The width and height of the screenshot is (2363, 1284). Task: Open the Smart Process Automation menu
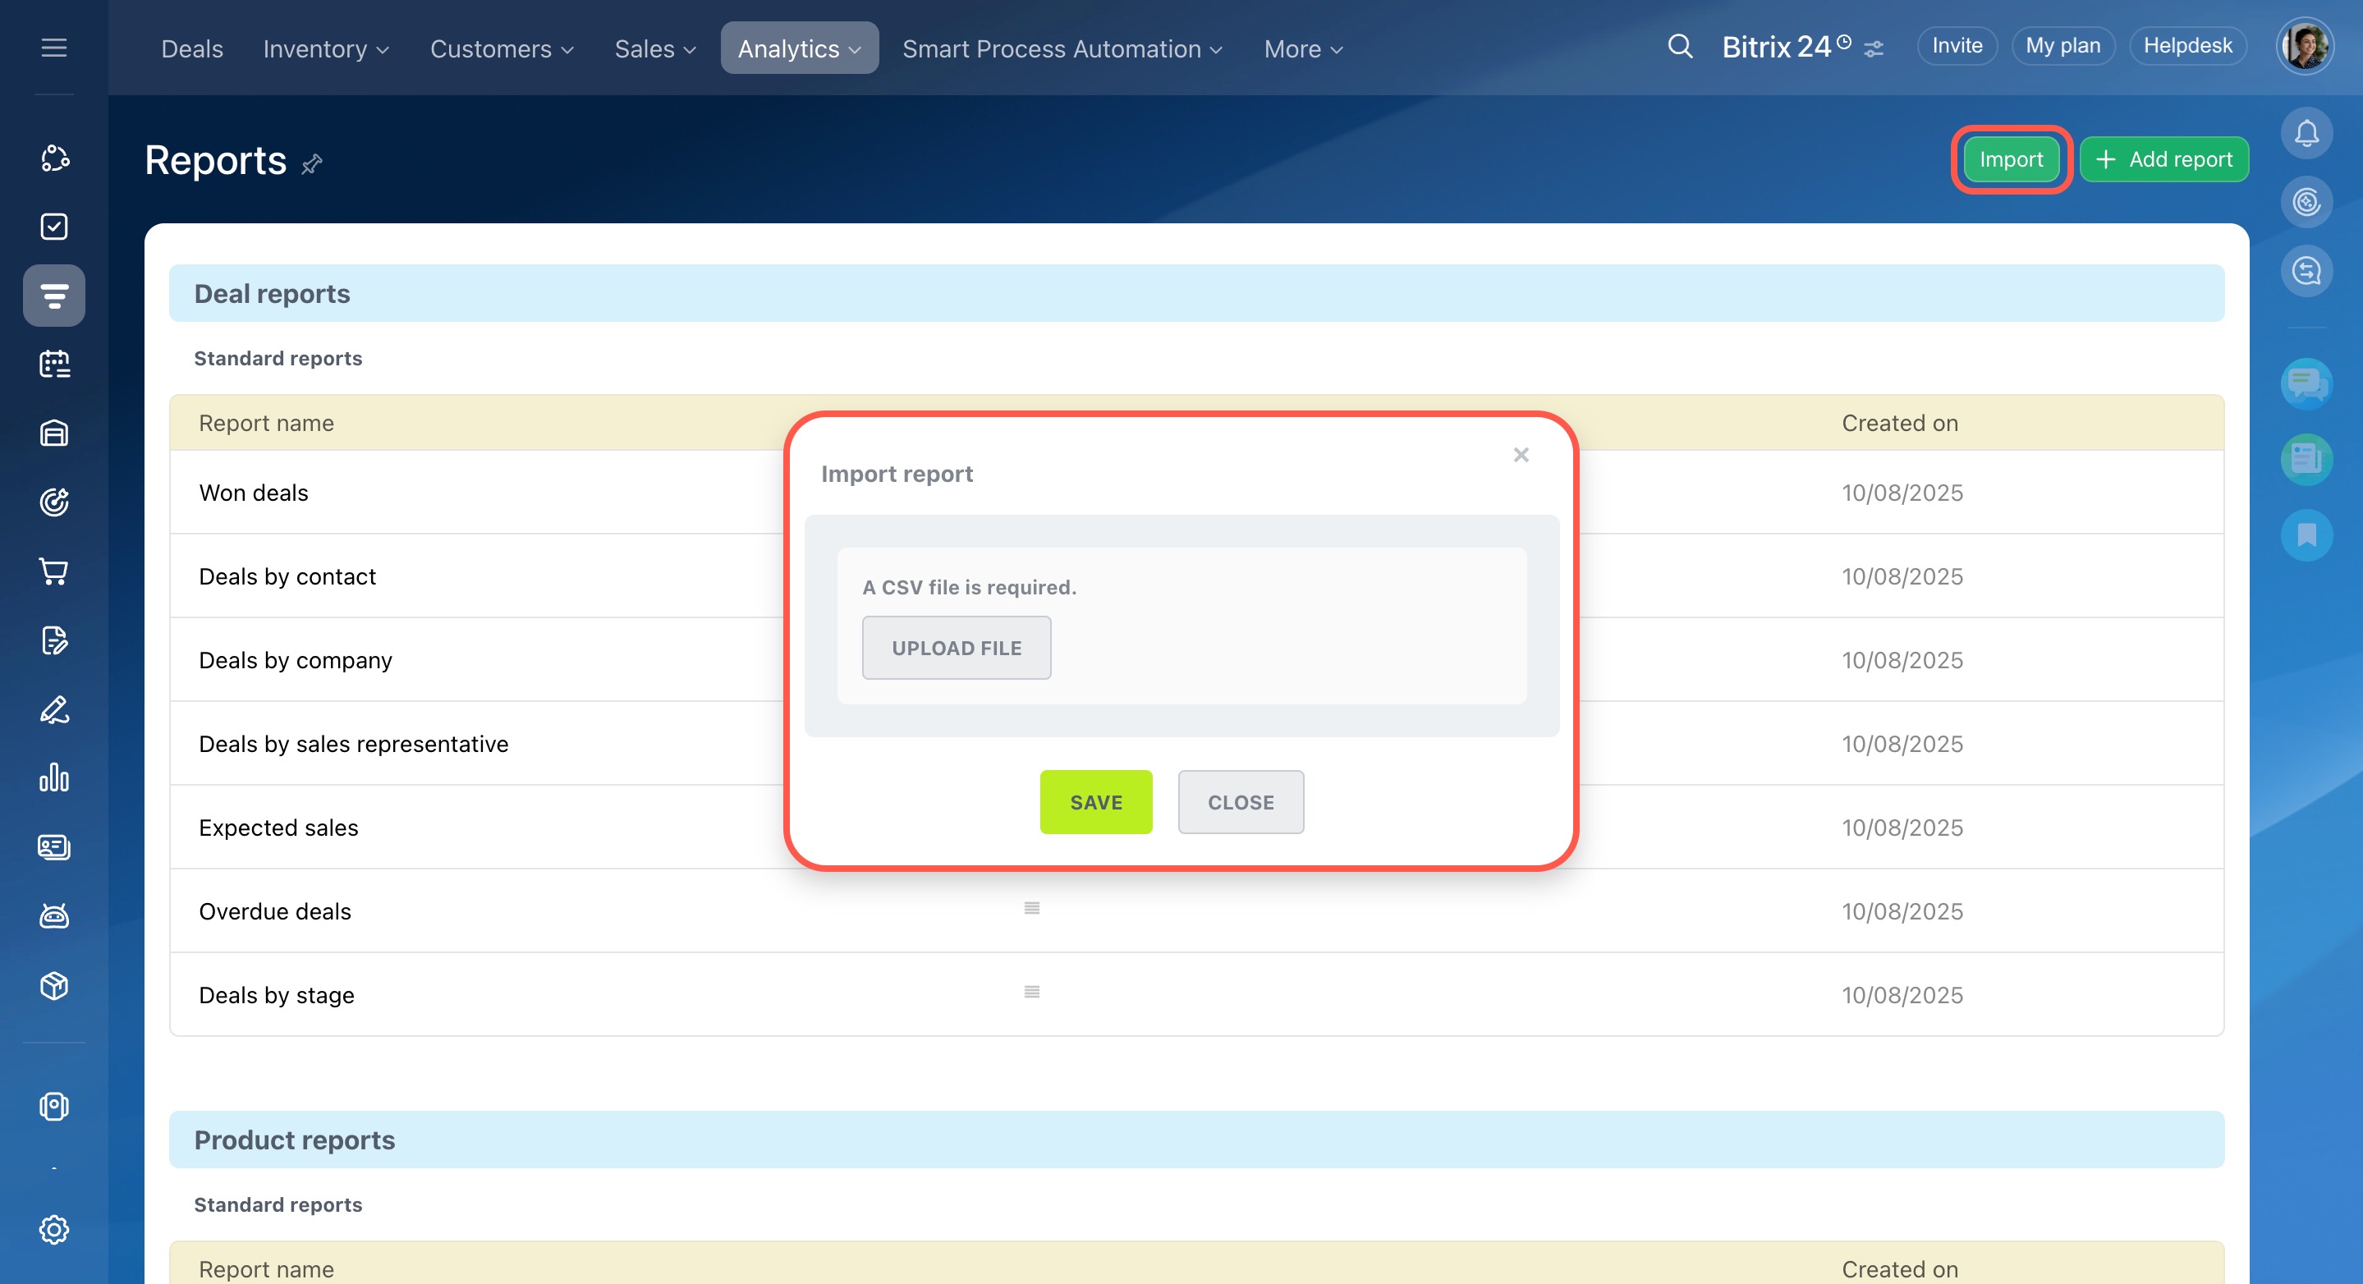coord(1062,48)
